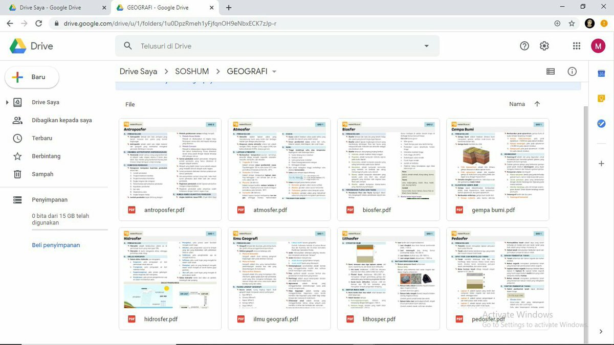Image resolution: width=614 pixels, height=345 pixels.
Task: Expand the Drive Saya tree arrow
Action: (x=7, y=102)
